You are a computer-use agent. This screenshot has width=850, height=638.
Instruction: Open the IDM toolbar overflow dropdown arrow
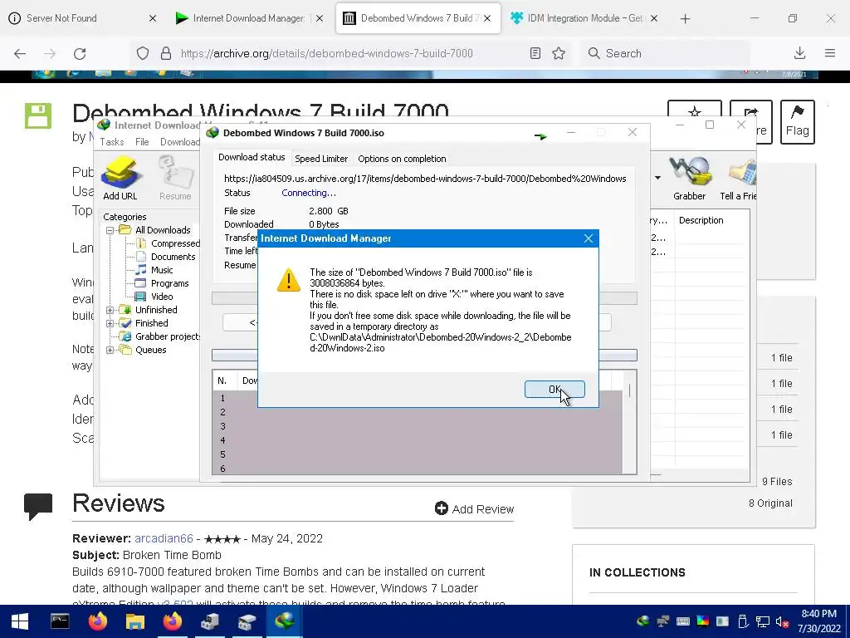(x=657, y=178)
